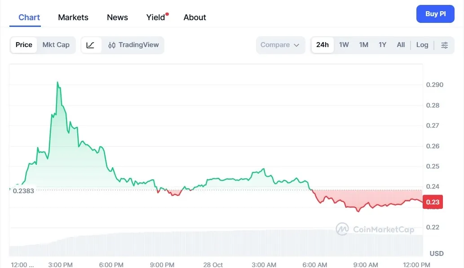
Task: Open the Compare dropdown
Action: tap(280, 45)
